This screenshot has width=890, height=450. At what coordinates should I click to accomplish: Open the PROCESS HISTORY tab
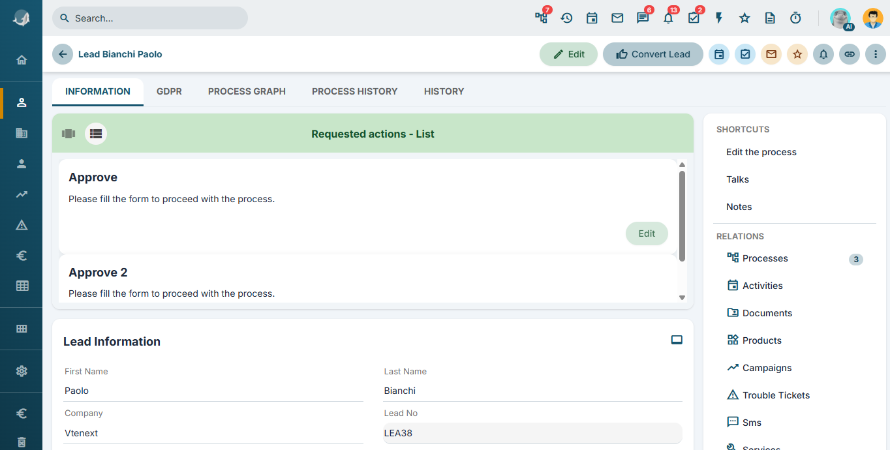coord(354,91)
